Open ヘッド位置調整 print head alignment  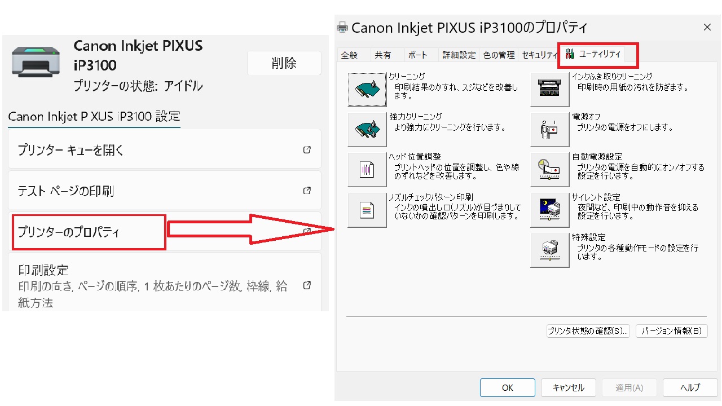click(367, 170)
